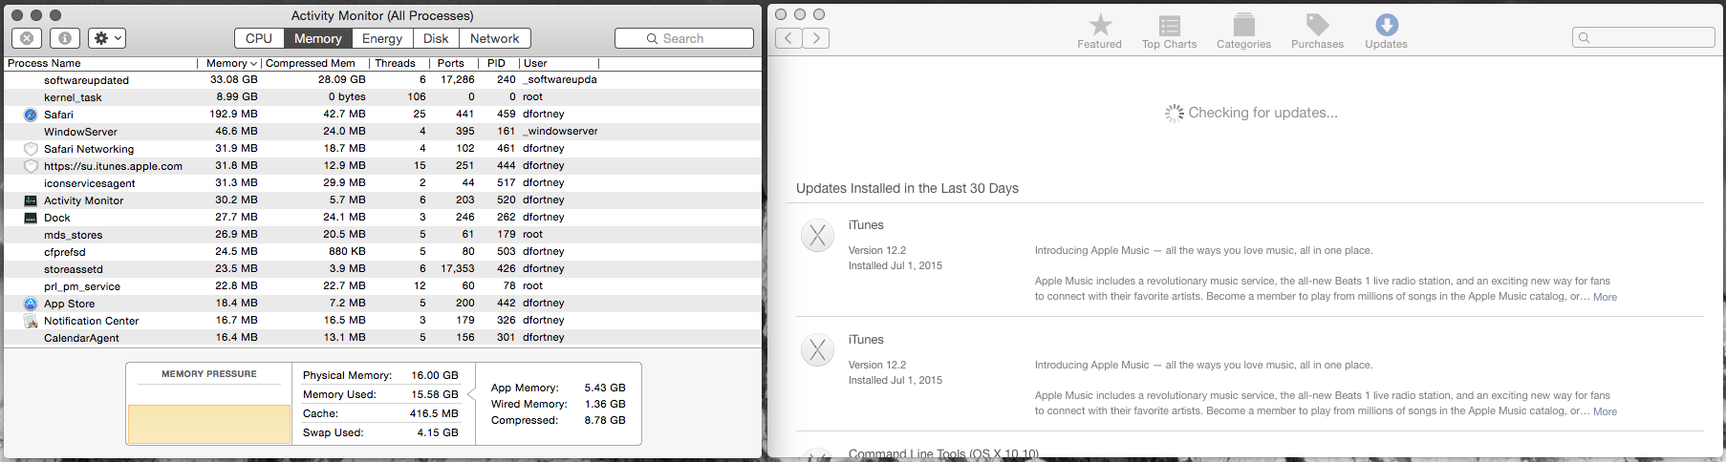Switch to the Disk tab

click(x=436, y=38)
